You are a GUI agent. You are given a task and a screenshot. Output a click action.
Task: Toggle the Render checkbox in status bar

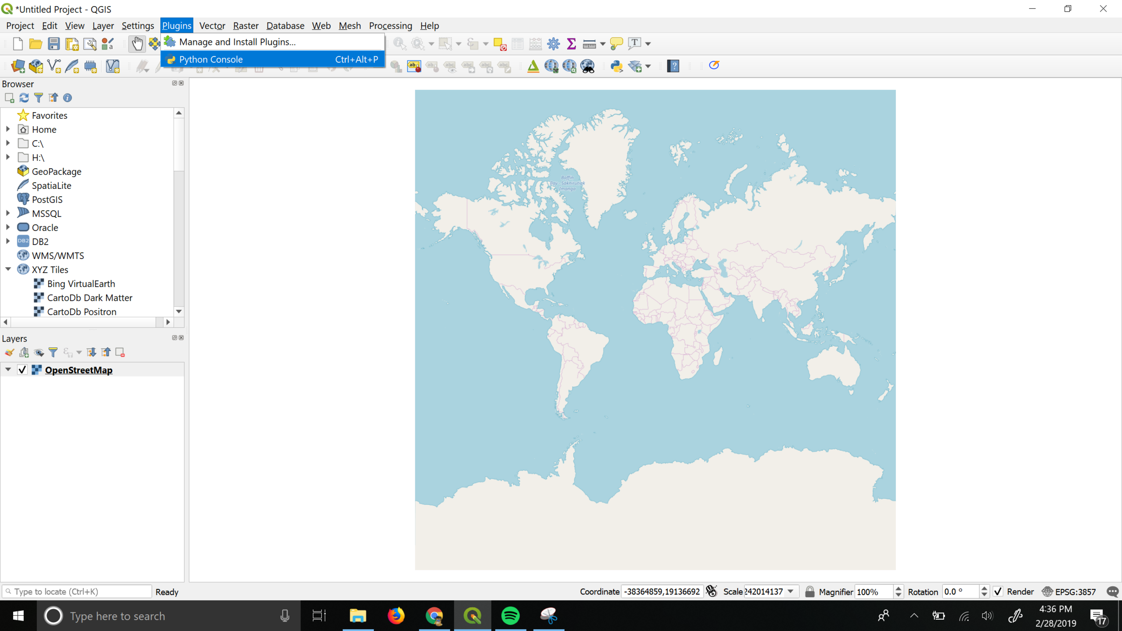[x=998, y=591]
